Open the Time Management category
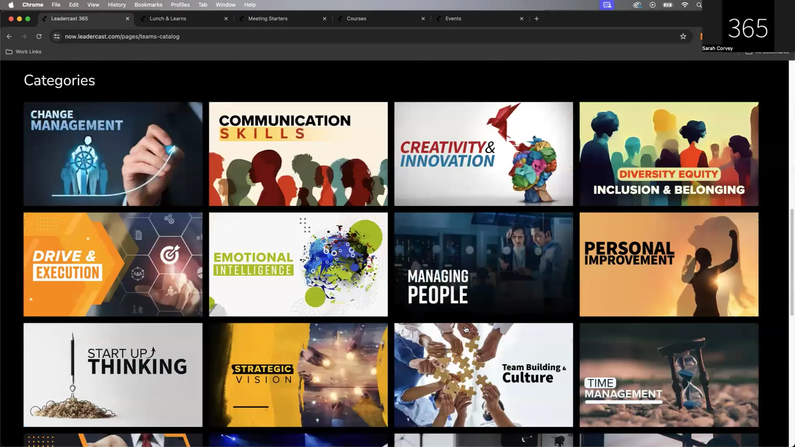795x447 pixels. [x=669, y=375]
